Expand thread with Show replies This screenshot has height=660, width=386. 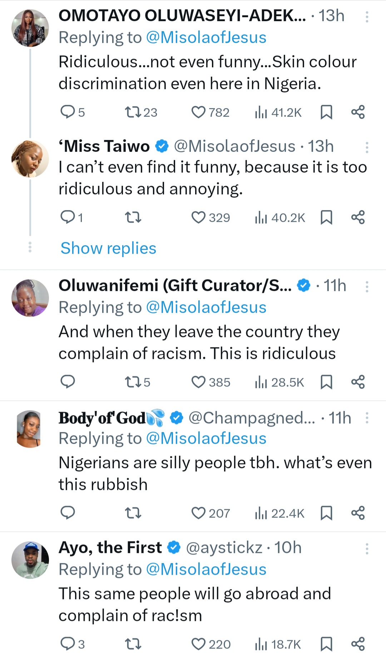[x=108, y=248]
